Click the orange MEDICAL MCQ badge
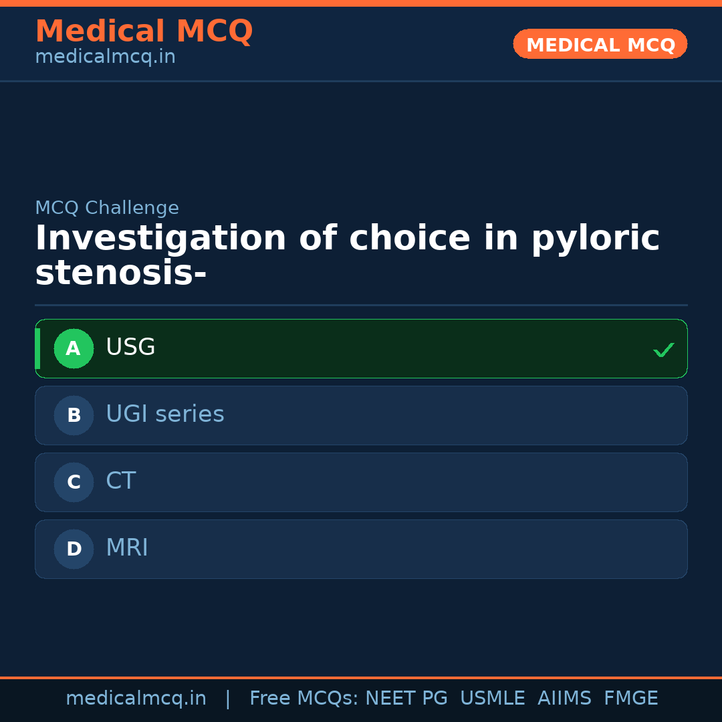The width and height of the screenshot is (722, 722). [x=600, y=44]
